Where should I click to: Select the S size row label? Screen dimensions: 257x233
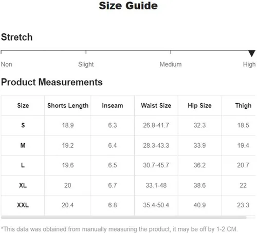pos(23,125)
